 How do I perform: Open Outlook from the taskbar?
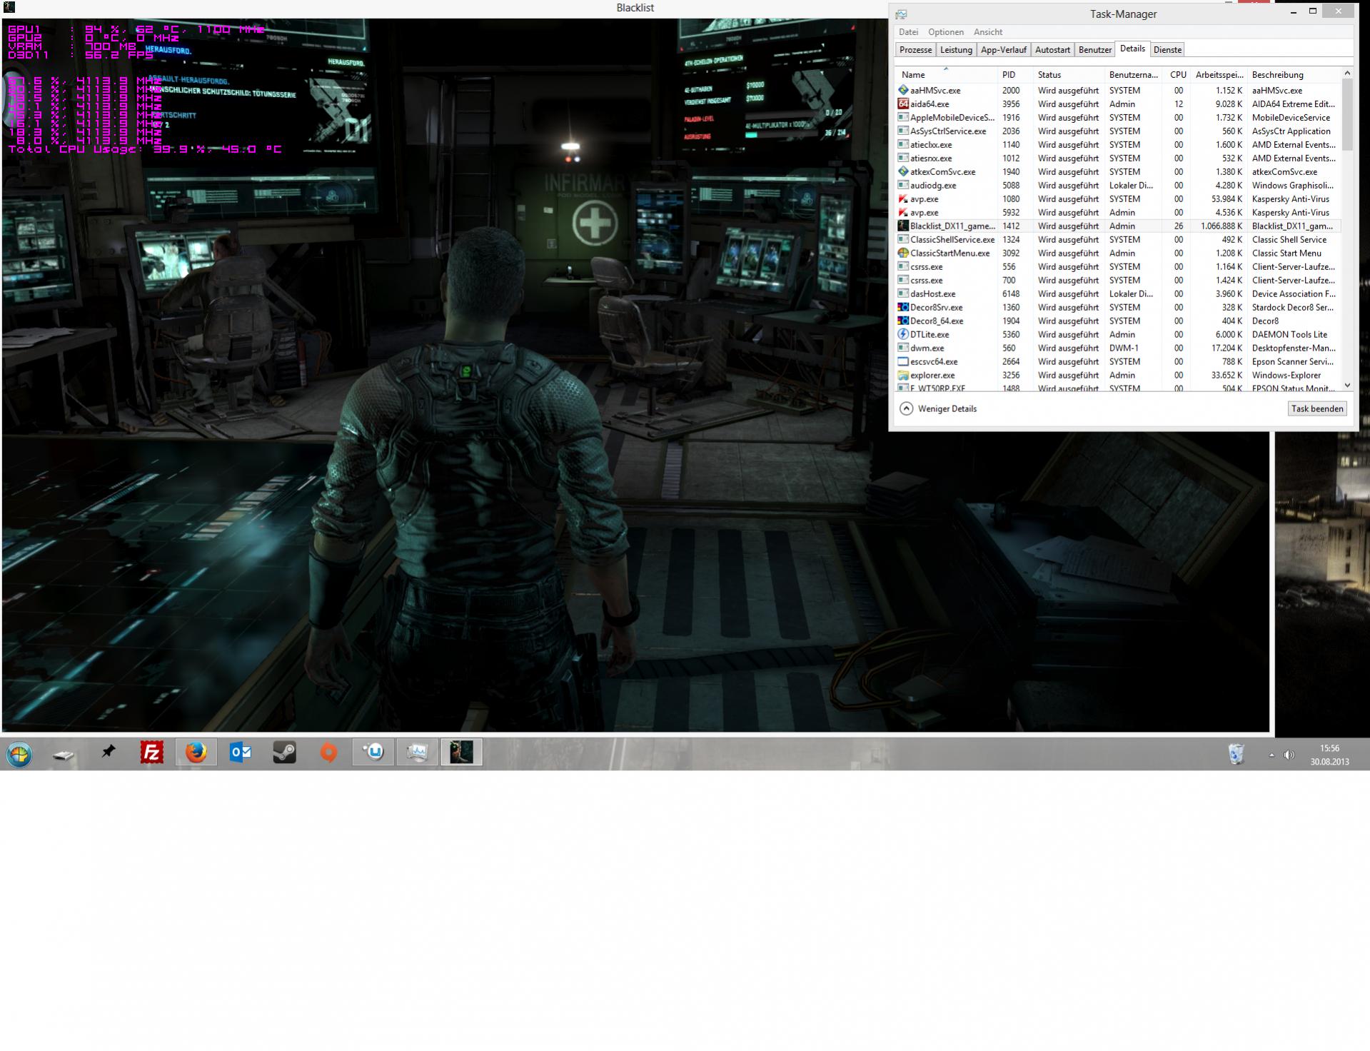pos(240,753)
